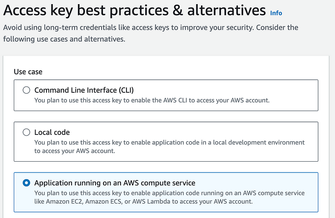The height and width of the screenshot is (218, 335).
Task: Open the Info link beside the heading
Action: [x=276, y=13]
